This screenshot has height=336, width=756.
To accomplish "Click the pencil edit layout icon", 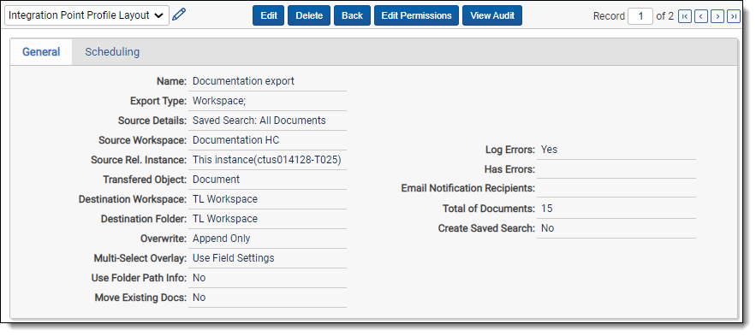I will click(179, 15).
